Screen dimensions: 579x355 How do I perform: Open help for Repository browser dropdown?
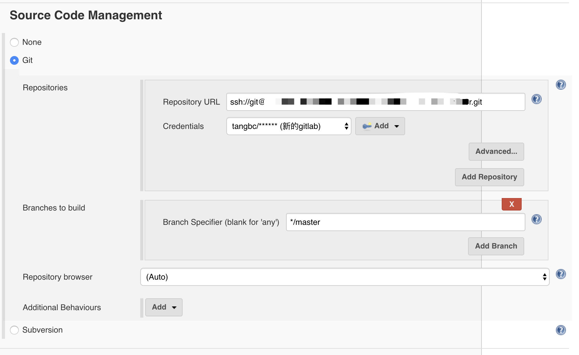(561, 274)
